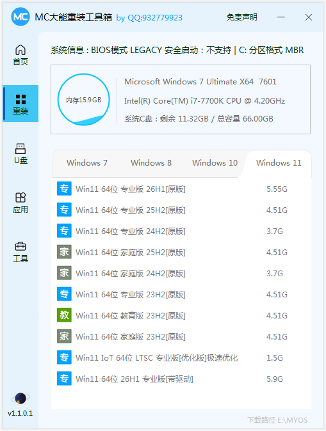Screen dimensions: 326x431
Task: Click the 内存15.9GB memory usage circle
Action: click(84, 100)
